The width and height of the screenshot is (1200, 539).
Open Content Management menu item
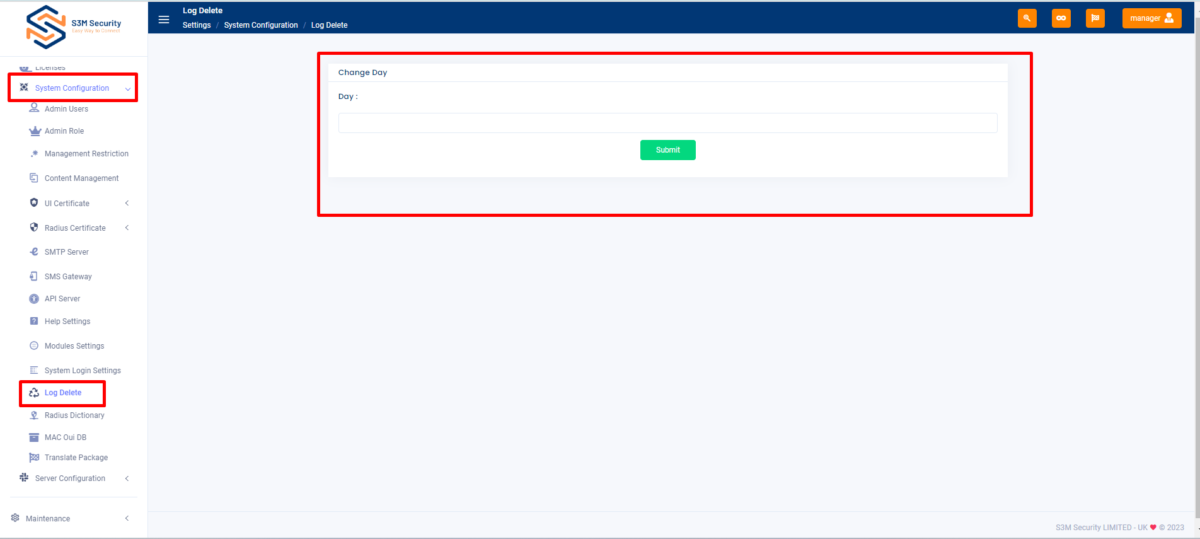point(81,178)
